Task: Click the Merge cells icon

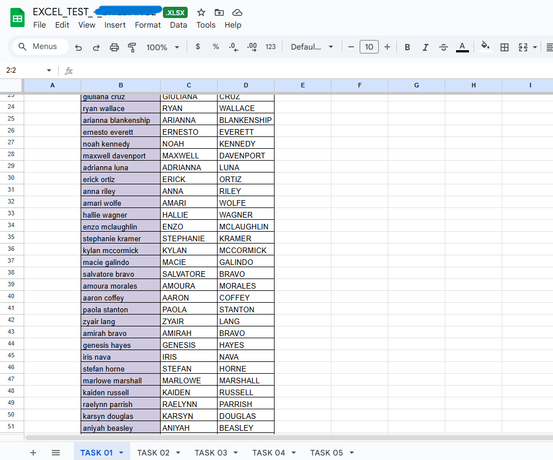Action: (x=523, y=47)
